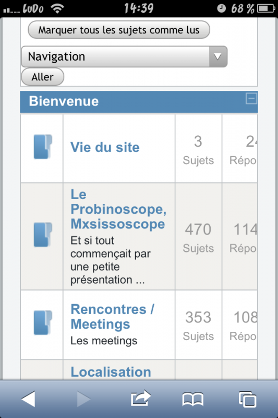Click the 470 Sujets count cell
The image size is (278, 418).
click(x=198, y=237)
